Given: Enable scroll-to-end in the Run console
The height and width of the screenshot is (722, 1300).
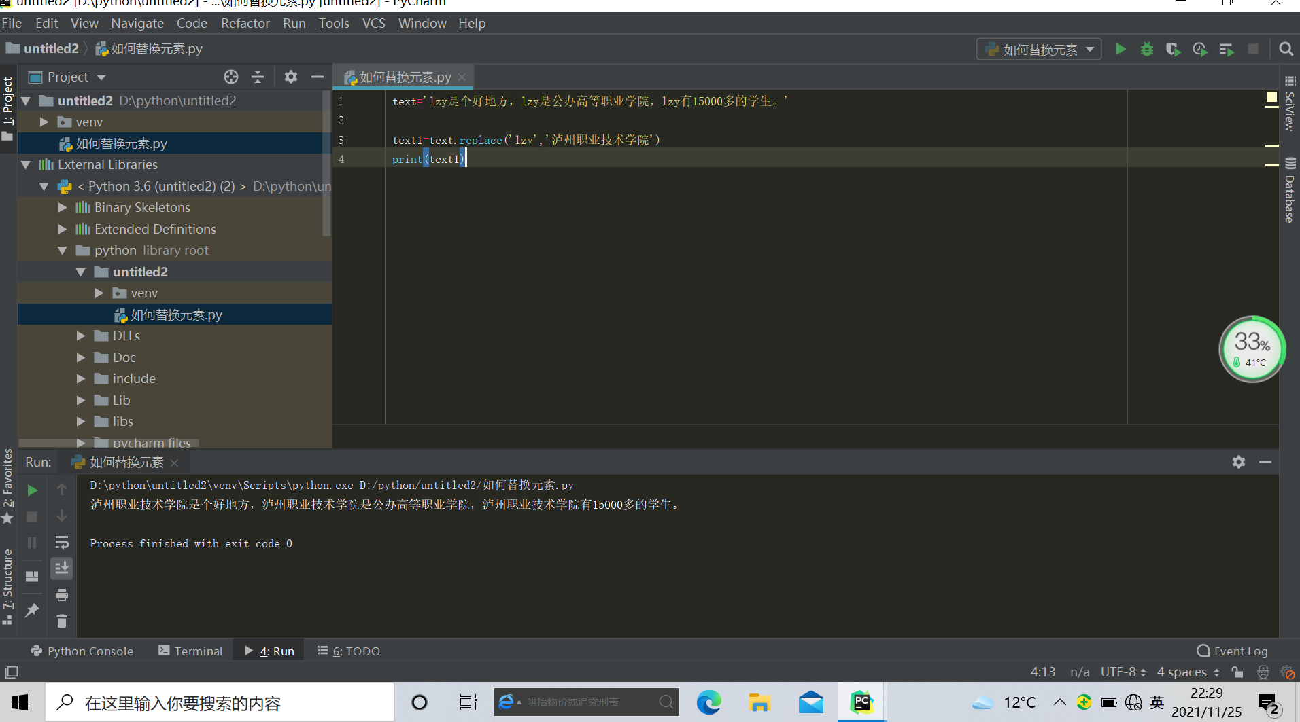Looking at the screenshot, I should (62, 568).
